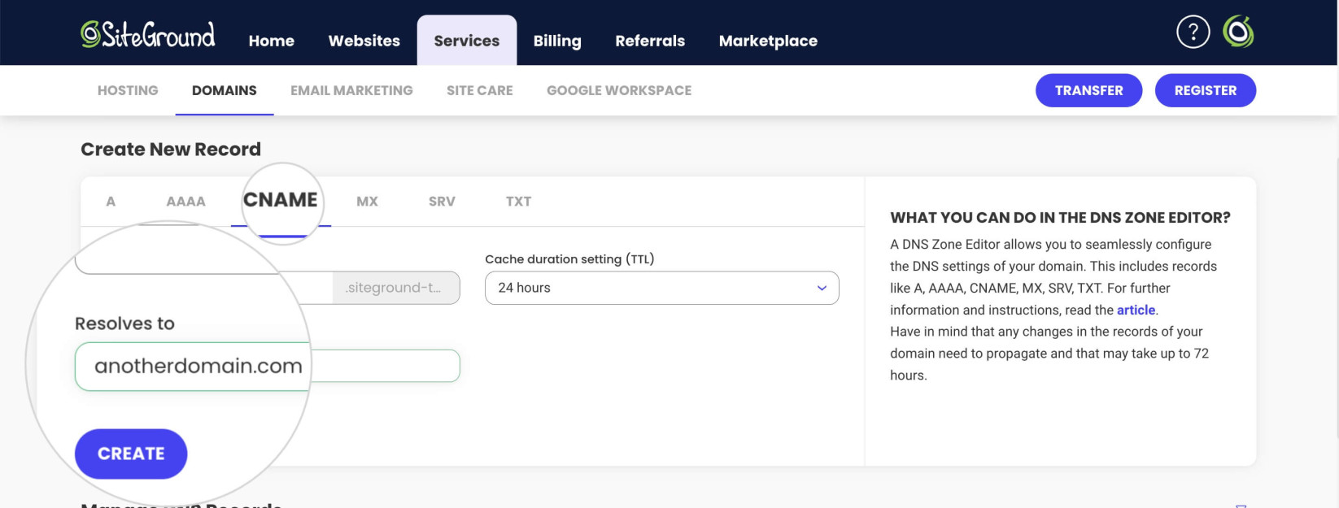Select the TXT record type tab

[518, 202]
